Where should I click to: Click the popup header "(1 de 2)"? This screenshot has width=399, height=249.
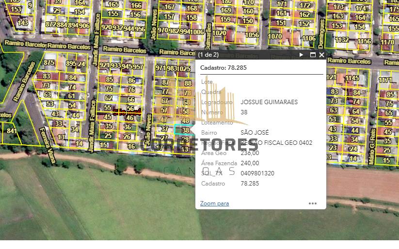click(x=208, y=55)
